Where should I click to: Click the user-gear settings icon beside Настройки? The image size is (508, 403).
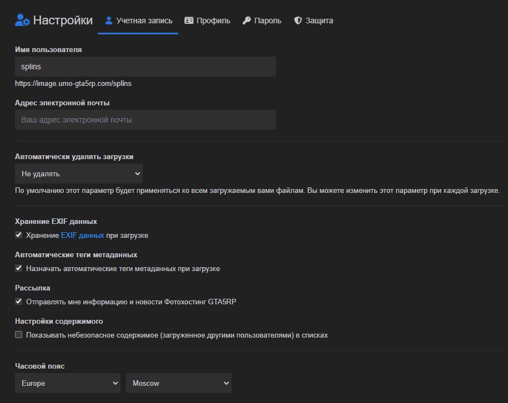point(22,21)
